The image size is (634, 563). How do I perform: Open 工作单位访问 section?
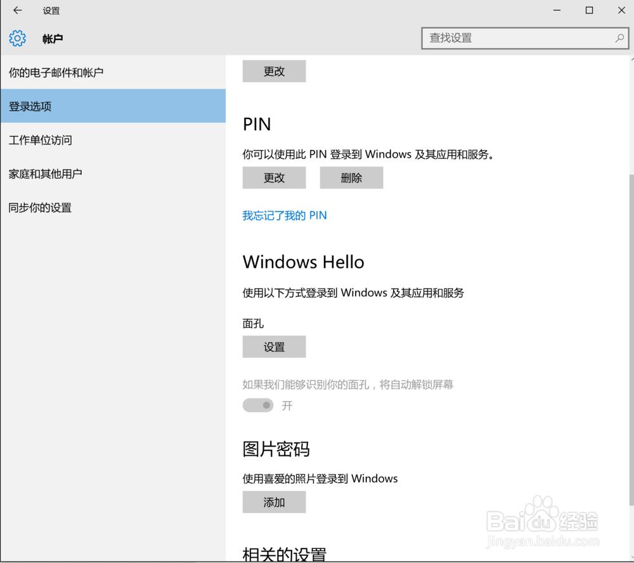(113, 140)
